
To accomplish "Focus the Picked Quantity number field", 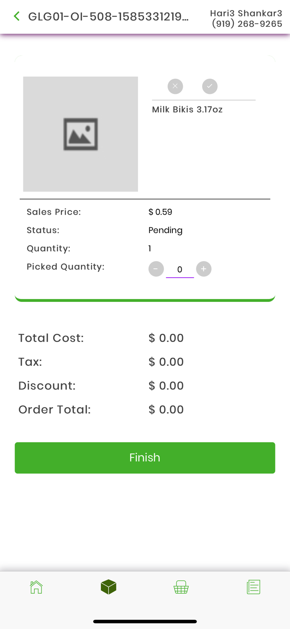I will click(x=180, y=270).
